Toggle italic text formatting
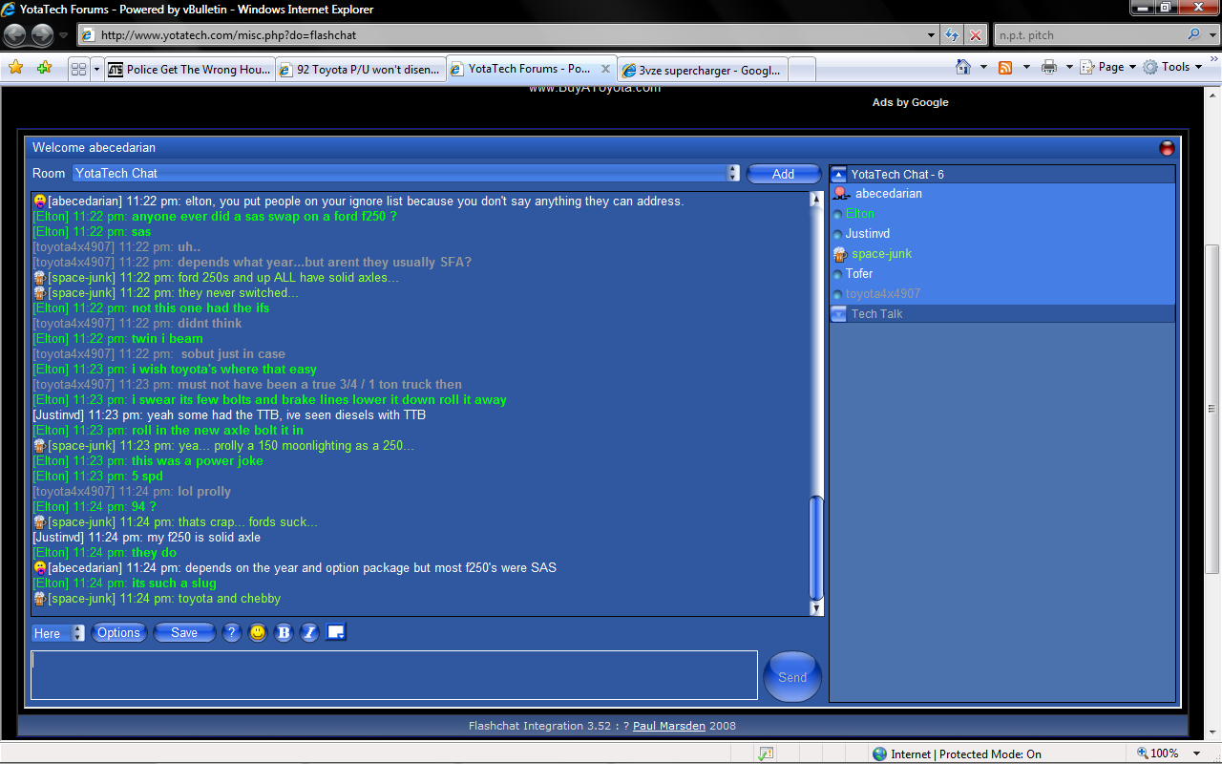Viewport: 1222px width, 764px height. tap(309, 632)
